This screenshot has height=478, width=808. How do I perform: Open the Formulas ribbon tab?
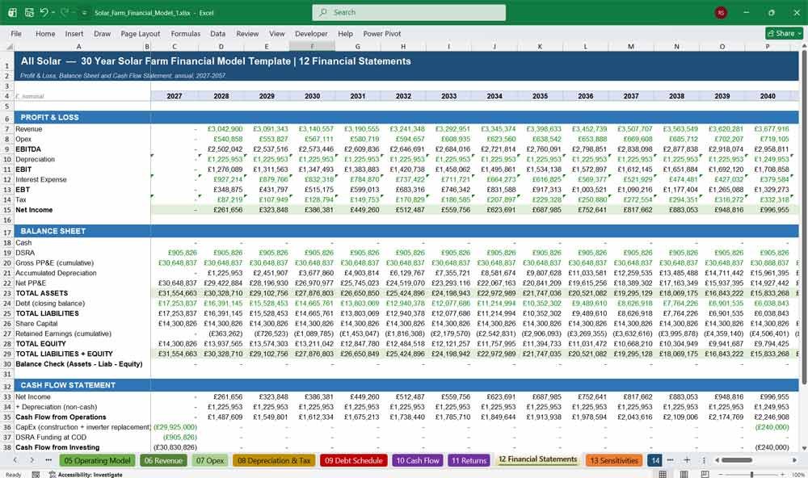186,33
